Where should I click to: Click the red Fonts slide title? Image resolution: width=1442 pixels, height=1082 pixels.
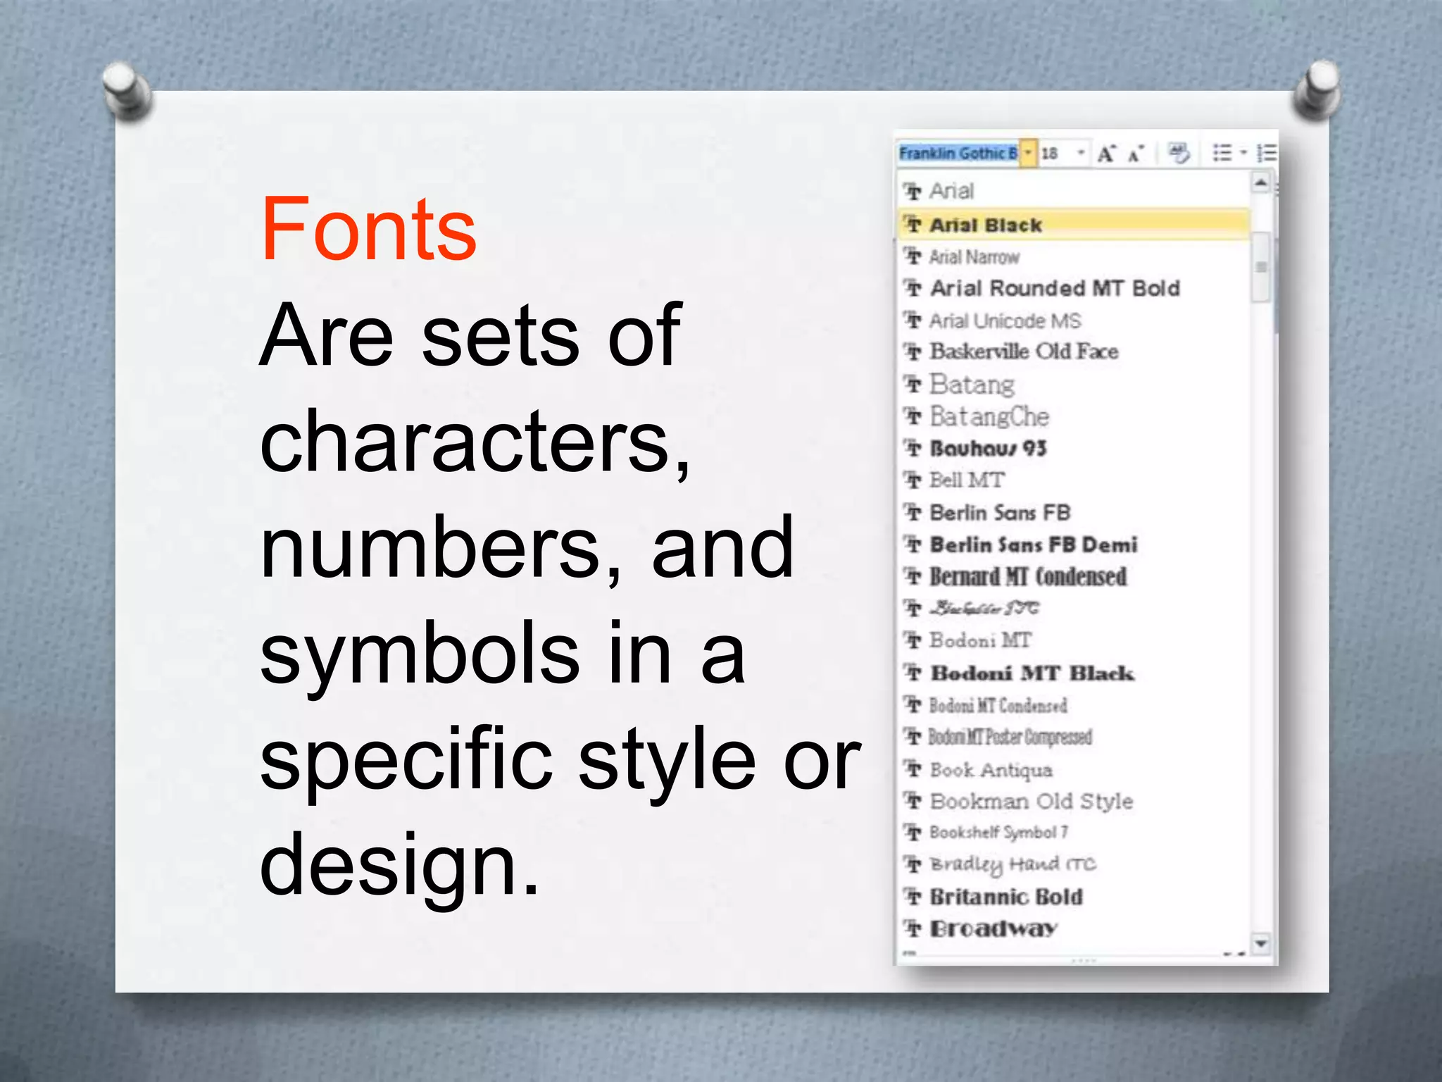tap(369, 229)
